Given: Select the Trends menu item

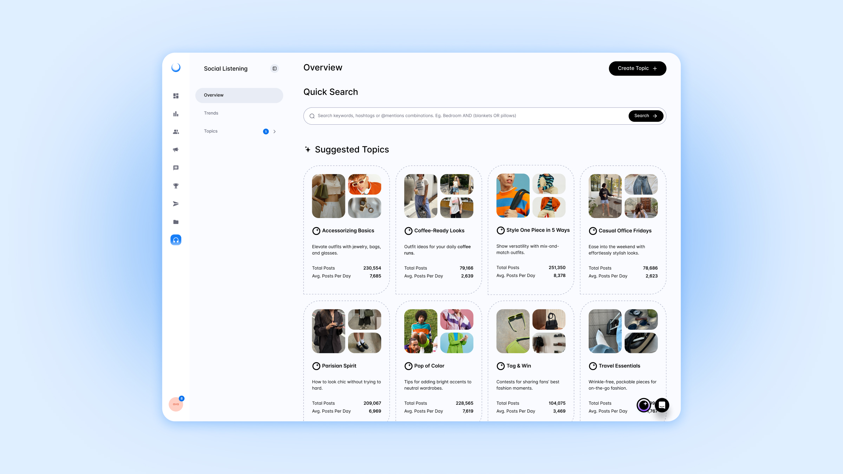Looking at the screenshot, I should click(x=211, y=113).
